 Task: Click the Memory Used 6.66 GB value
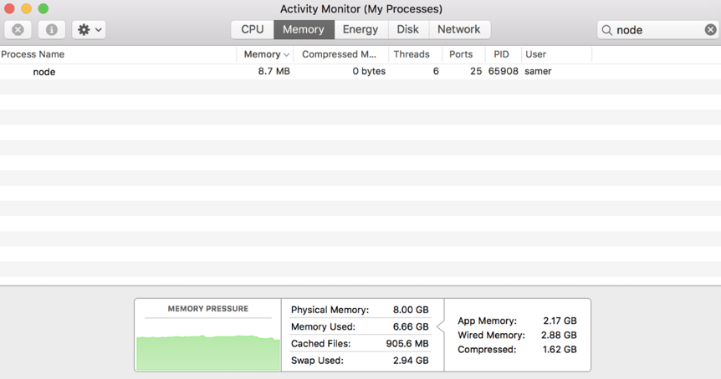tap(411, 326)
